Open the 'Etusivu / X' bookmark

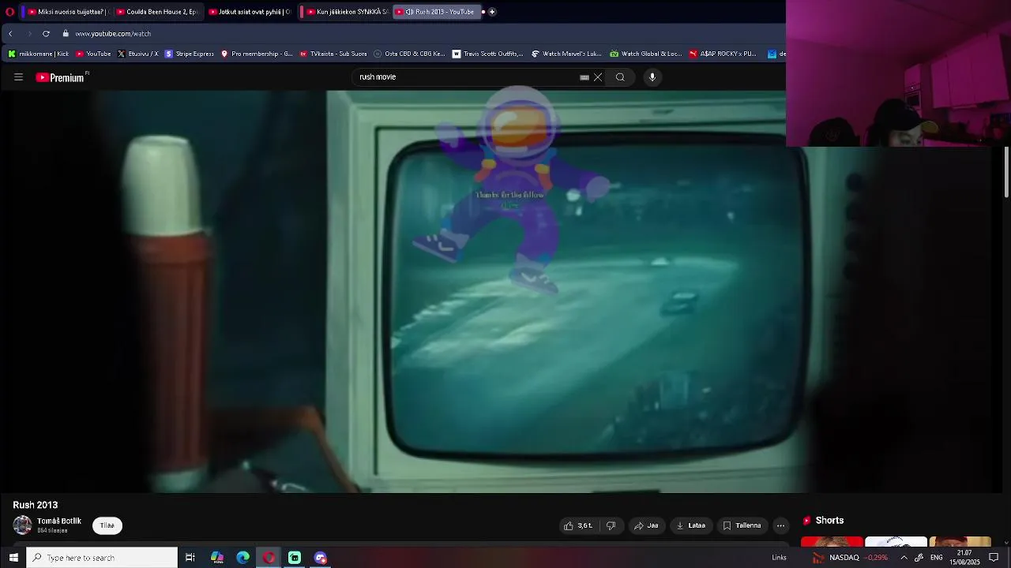point(137,54)
